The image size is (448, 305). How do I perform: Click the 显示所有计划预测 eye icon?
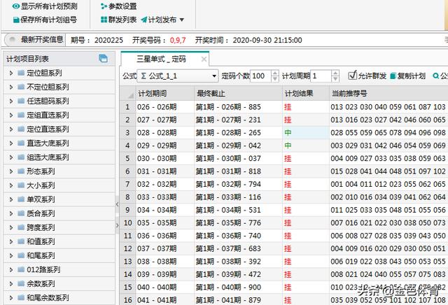tap(15, 6)
